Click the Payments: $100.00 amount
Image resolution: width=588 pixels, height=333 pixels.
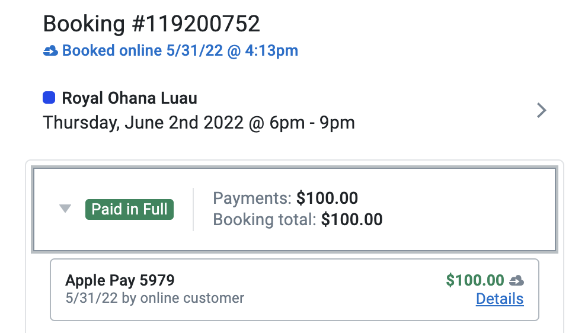(327, 198)
